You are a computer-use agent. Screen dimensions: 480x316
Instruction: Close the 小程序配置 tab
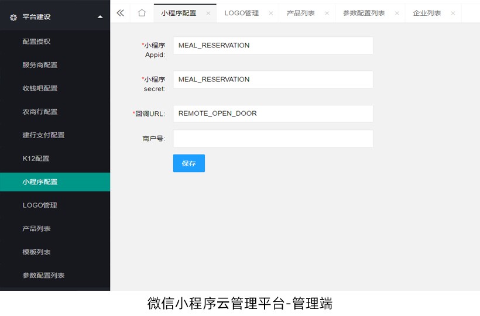tap(208, 13)
